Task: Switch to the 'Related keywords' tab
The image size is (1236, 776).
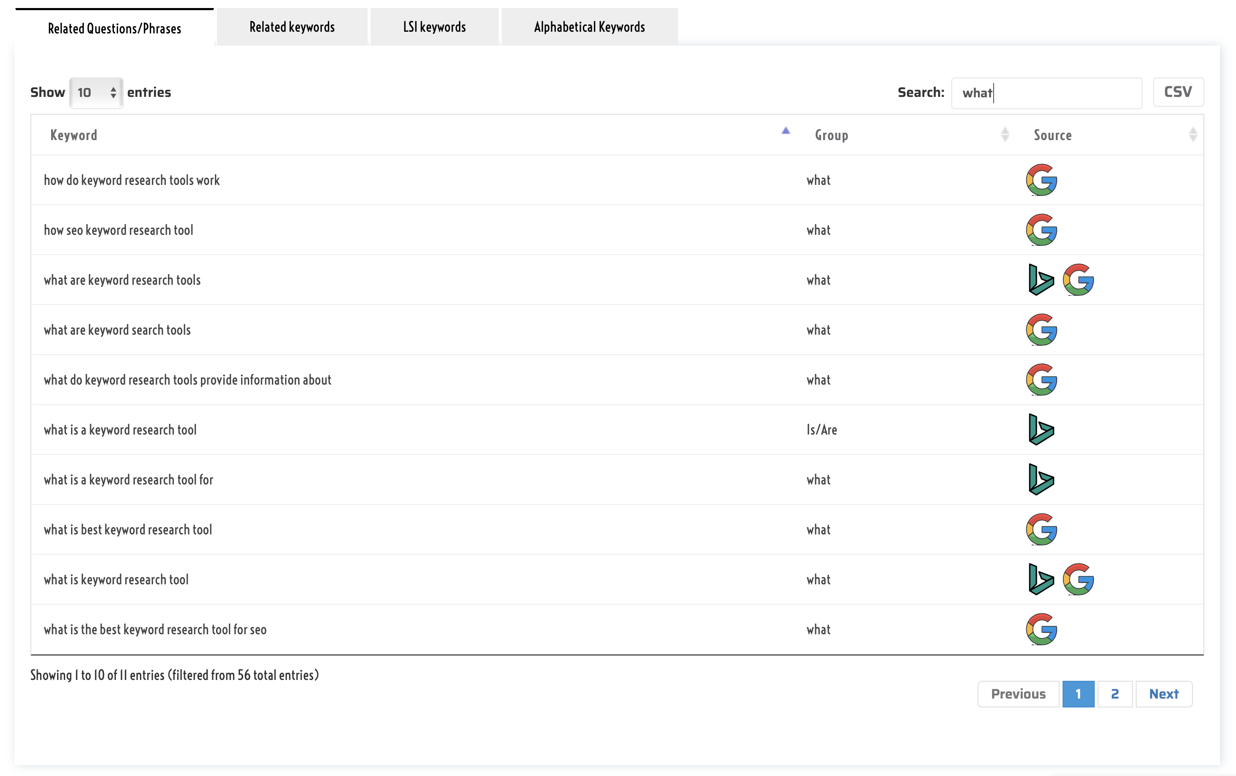Action: [291, 26]
